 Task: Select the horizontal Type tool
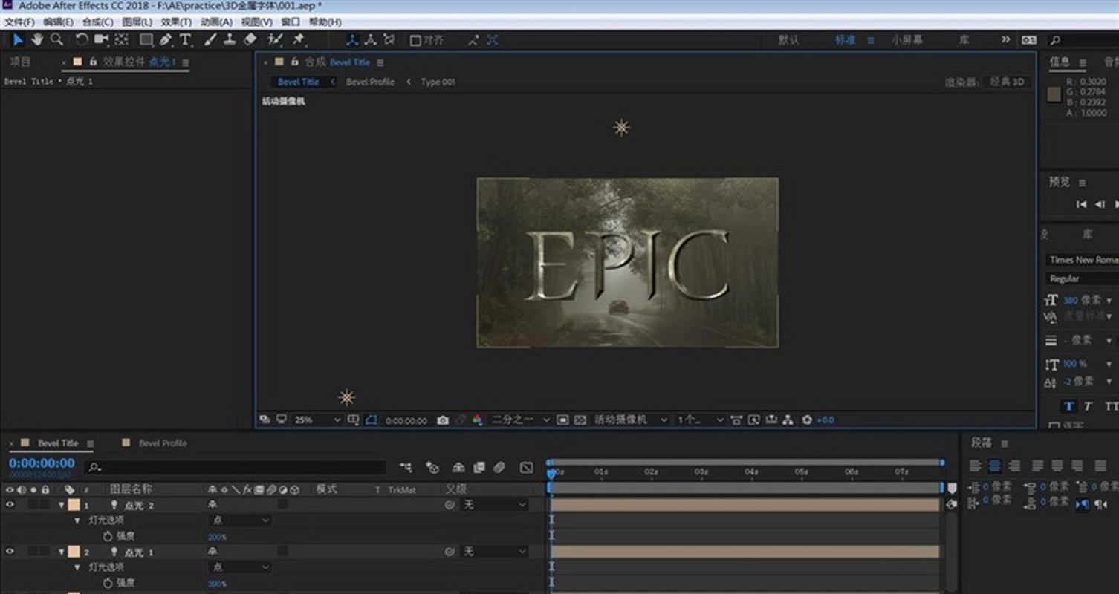click(x=185, y=39)
